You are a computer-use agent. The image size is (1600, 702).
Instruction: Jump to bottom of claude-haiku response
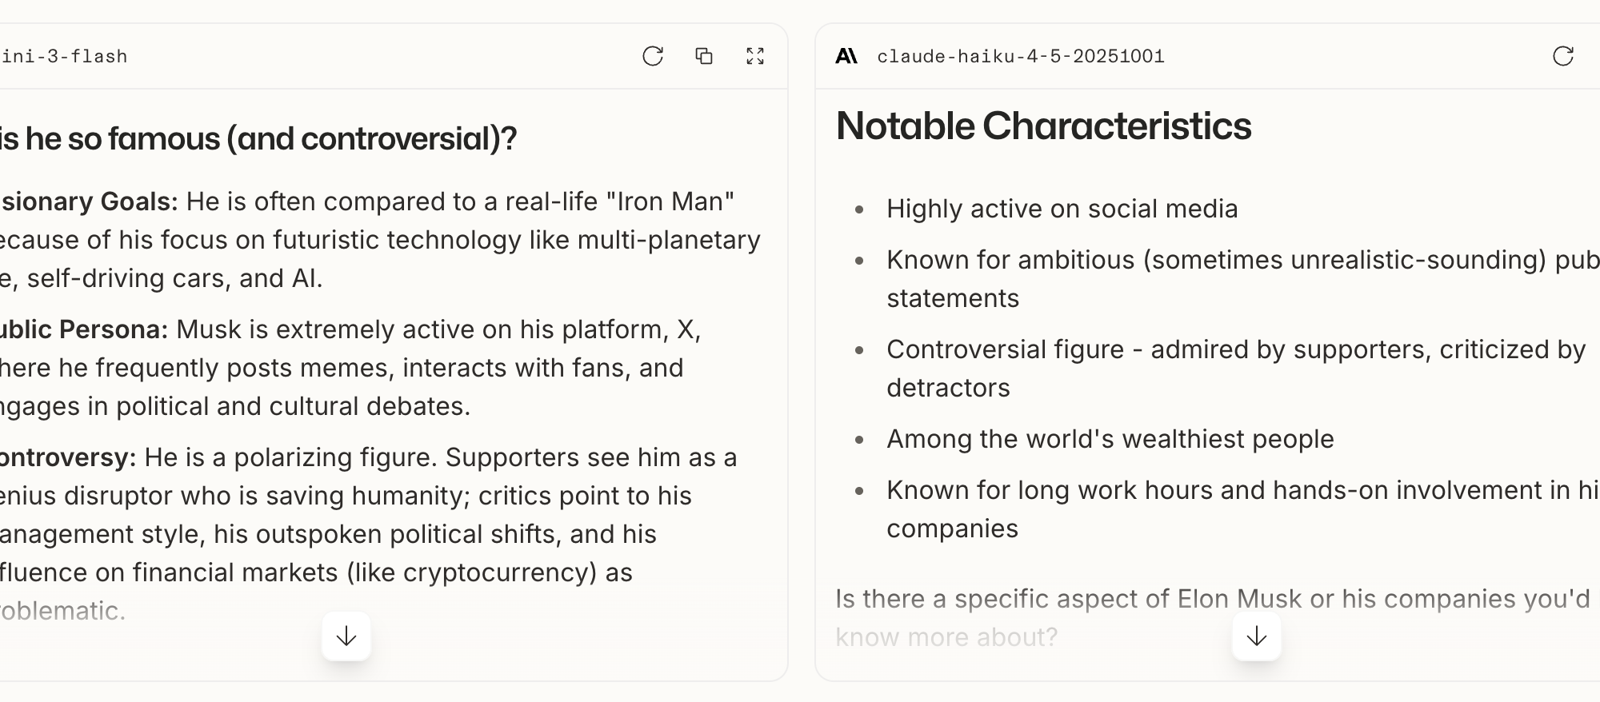[1257, 636]
